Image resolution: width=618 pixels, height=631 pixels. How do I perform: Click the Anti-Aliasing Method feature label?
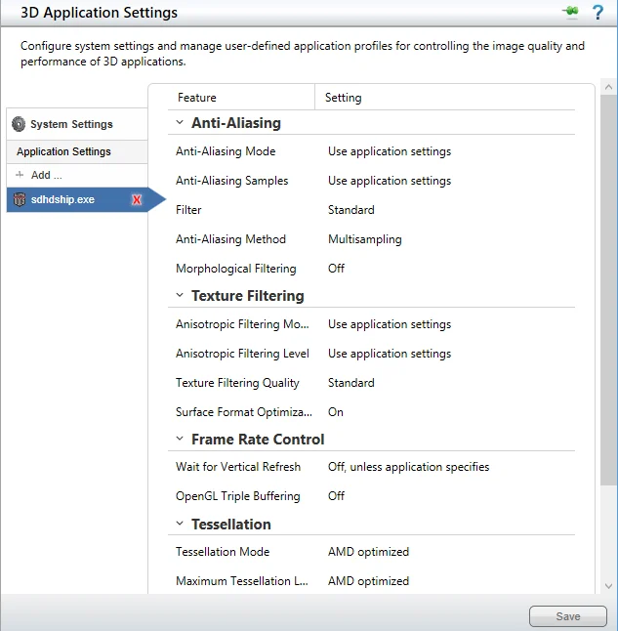pyautogui.click(x=231, y=239)
